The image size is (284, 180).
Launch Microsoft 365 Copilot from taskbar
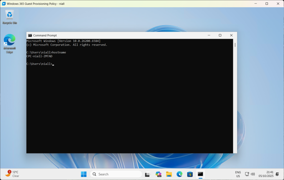click(x=158, y=174)
